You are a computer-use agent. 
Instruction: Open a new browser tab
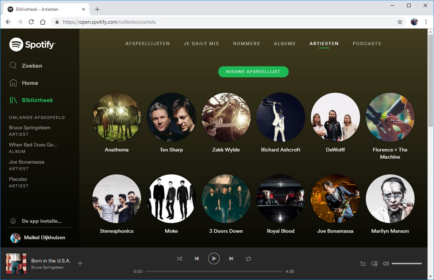click(97, 9)
